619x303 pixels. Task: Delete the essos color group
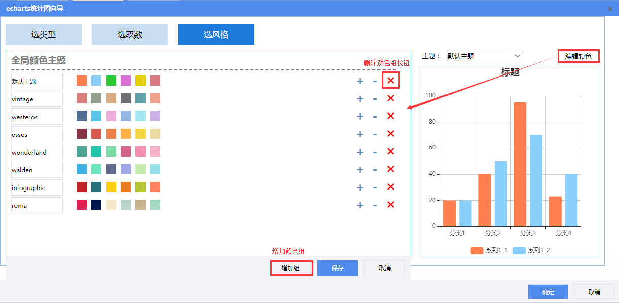(x=390, y=134)
